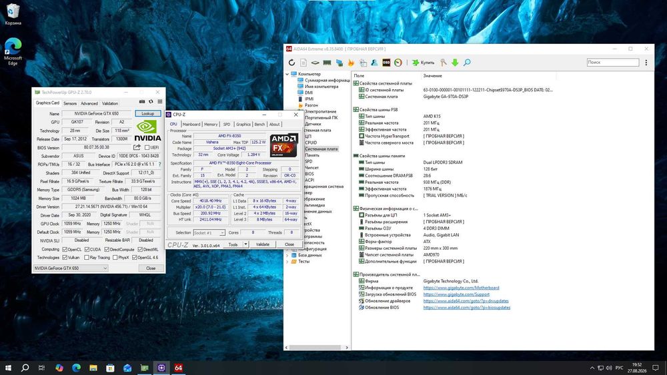This screenshot has height=375, width=667.
Task: Click the AIDA64 user manager toolbar icon
Action: point(374,63)
